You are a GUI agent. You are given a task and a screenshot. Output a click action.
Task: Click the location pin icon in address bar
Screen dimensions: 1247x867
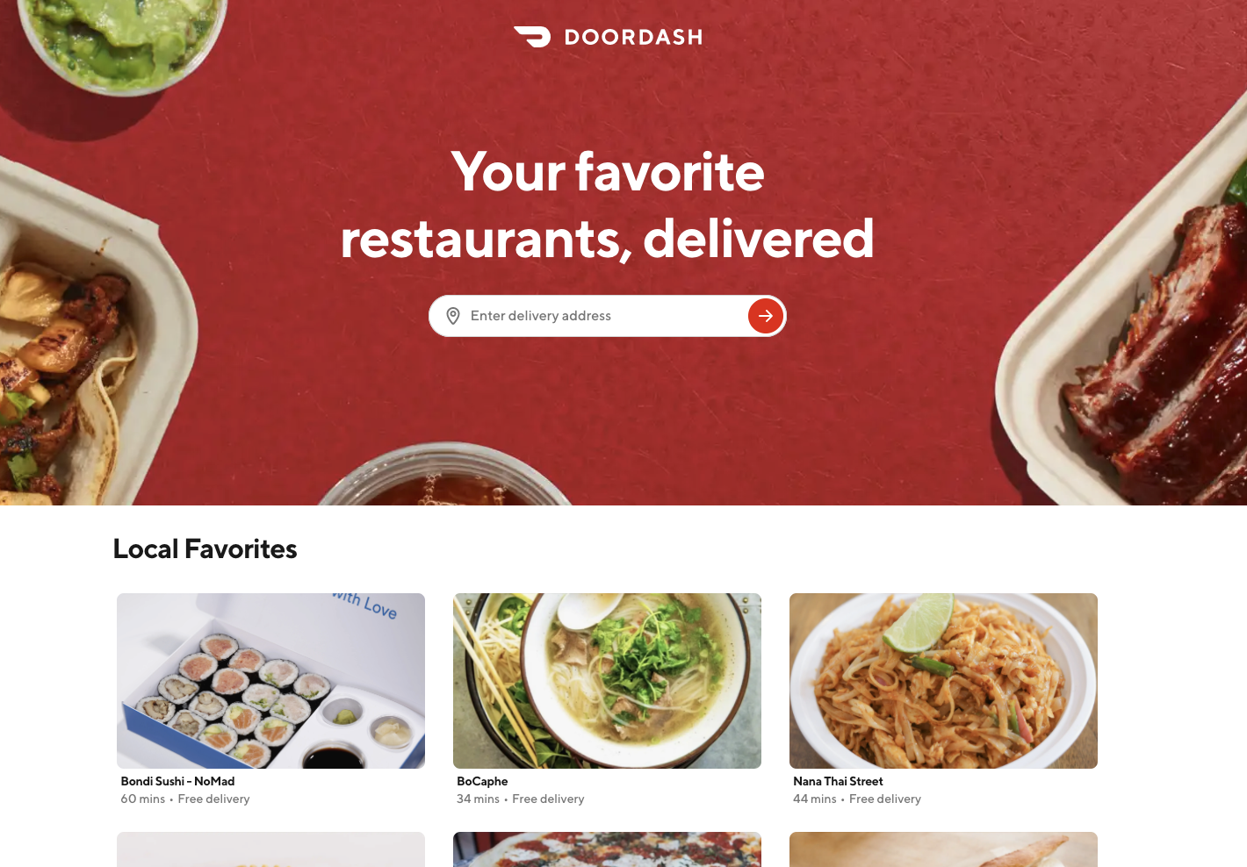tap(453, 316)
